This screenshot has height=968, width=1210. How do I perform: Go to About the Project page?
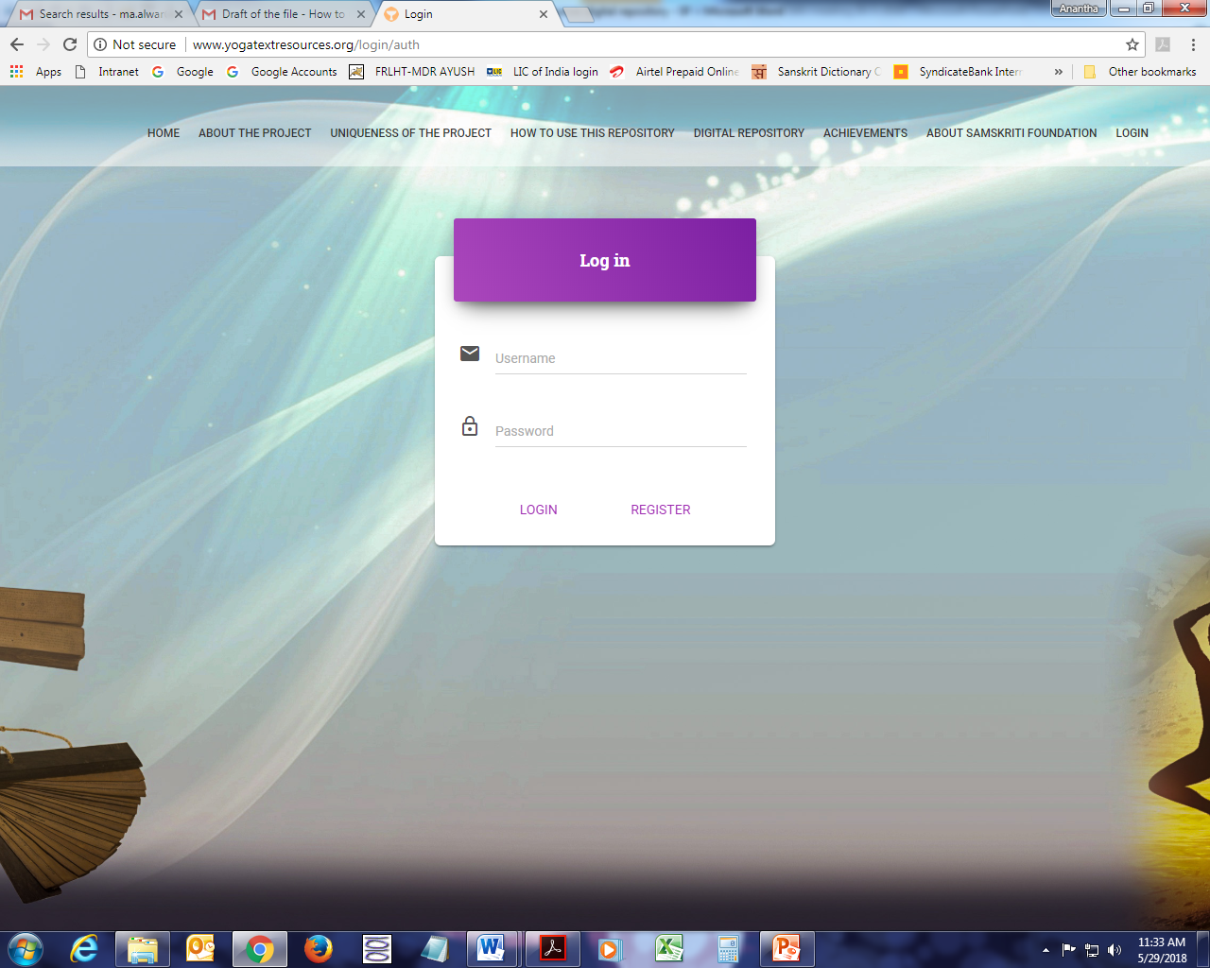coord(254,133)
